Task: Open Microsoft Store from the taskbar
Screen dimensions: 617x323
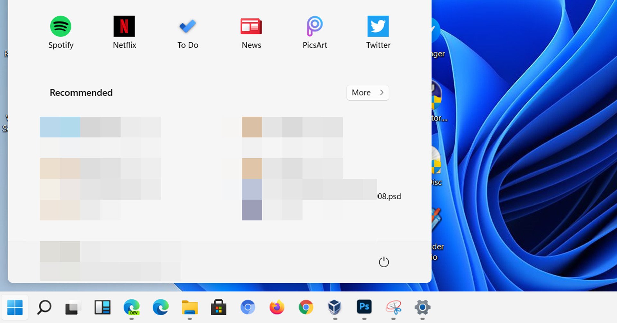Action: (x=219, y=308)
